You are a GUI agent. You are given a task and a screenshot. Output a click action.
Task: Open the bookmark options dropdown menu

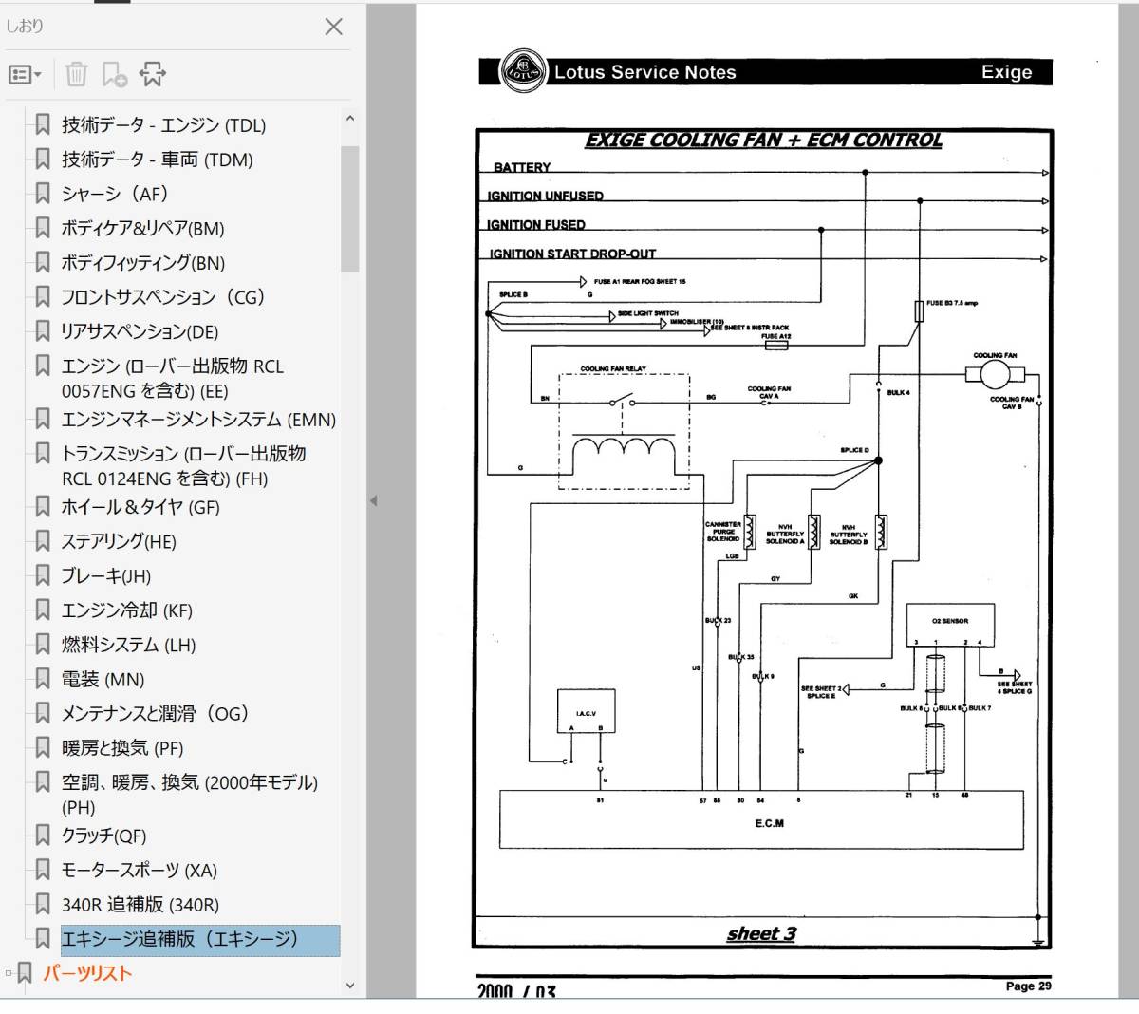pos(26,75)
